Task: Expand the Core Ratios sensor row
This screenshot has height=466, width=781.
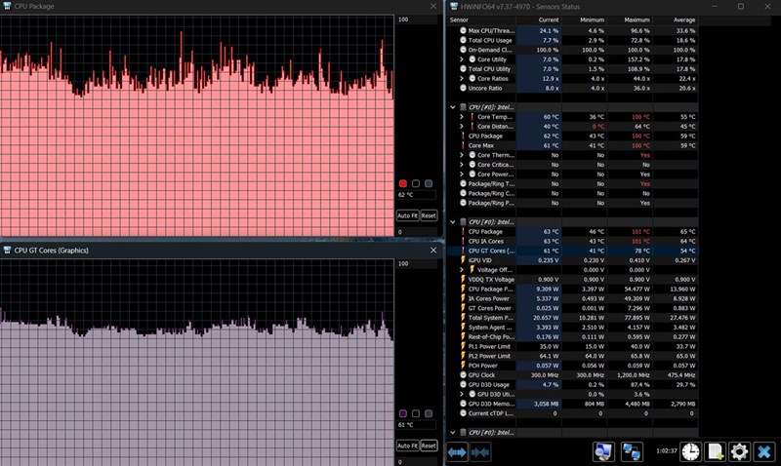Action: [461, 79]
